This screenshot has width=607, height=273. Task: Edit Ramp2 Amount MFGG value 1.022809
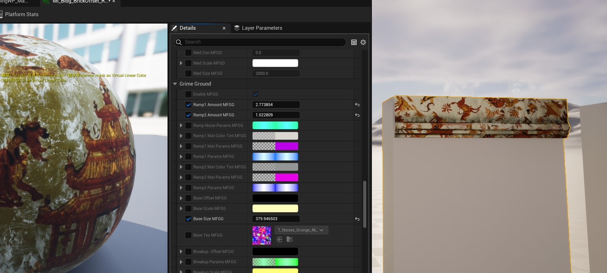[276, 115]
